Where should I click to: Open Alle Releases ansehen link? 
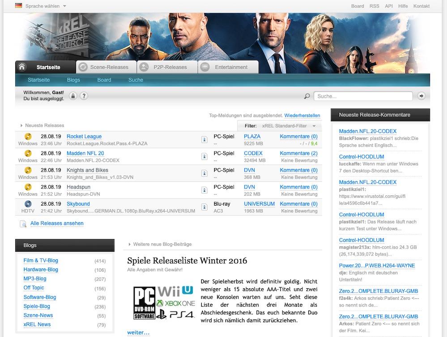pos(57,223)
